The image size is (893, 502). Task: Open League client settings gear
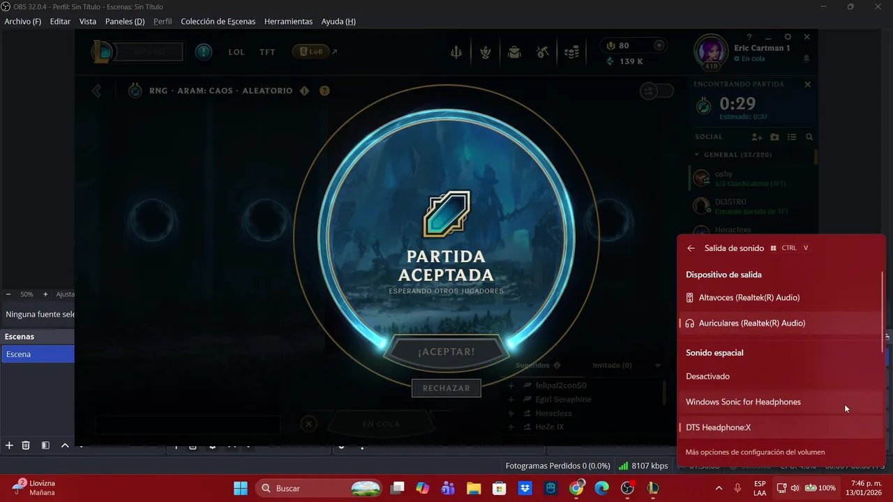(788, 37)
